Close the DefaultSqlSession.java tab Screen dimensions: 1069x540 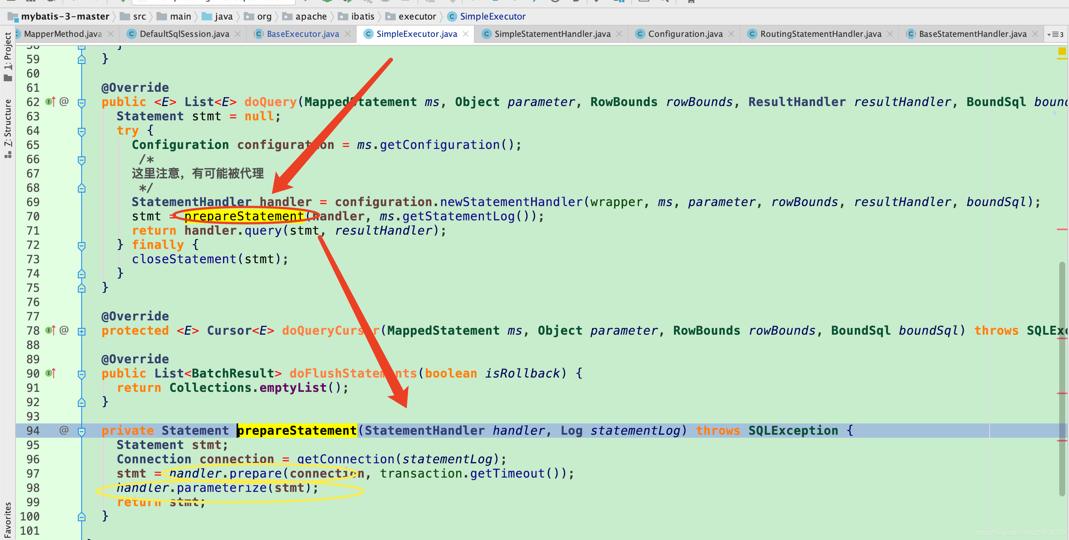pyautogui.click(x=237, y=34)
